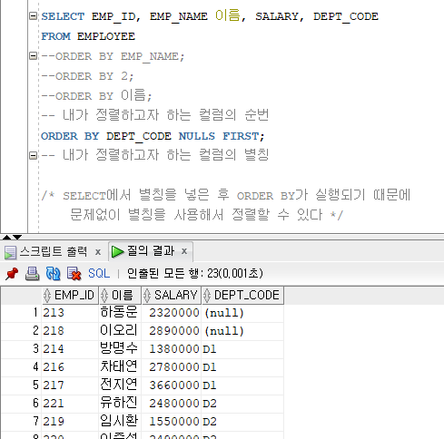Select the salary cell 2320000
This screenshot has height=439, width=444.
click(x=172, y=313)
